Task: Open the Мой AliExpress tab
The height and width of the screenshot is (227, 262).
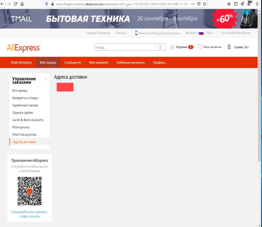Action: click(21, 63)
